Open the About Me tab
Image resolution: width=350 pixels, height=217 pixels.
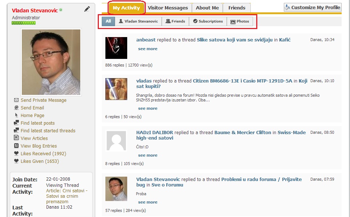[207, 8]
